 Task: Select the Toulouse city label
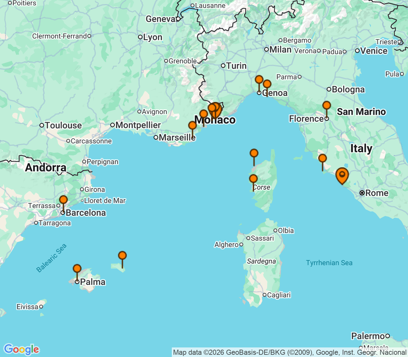tap(63, 125)
